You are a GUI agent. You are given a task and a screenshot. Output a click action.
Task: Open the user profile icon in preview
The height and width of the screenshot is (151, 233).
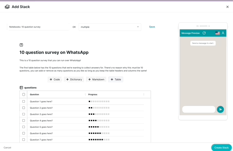[223, 33]
